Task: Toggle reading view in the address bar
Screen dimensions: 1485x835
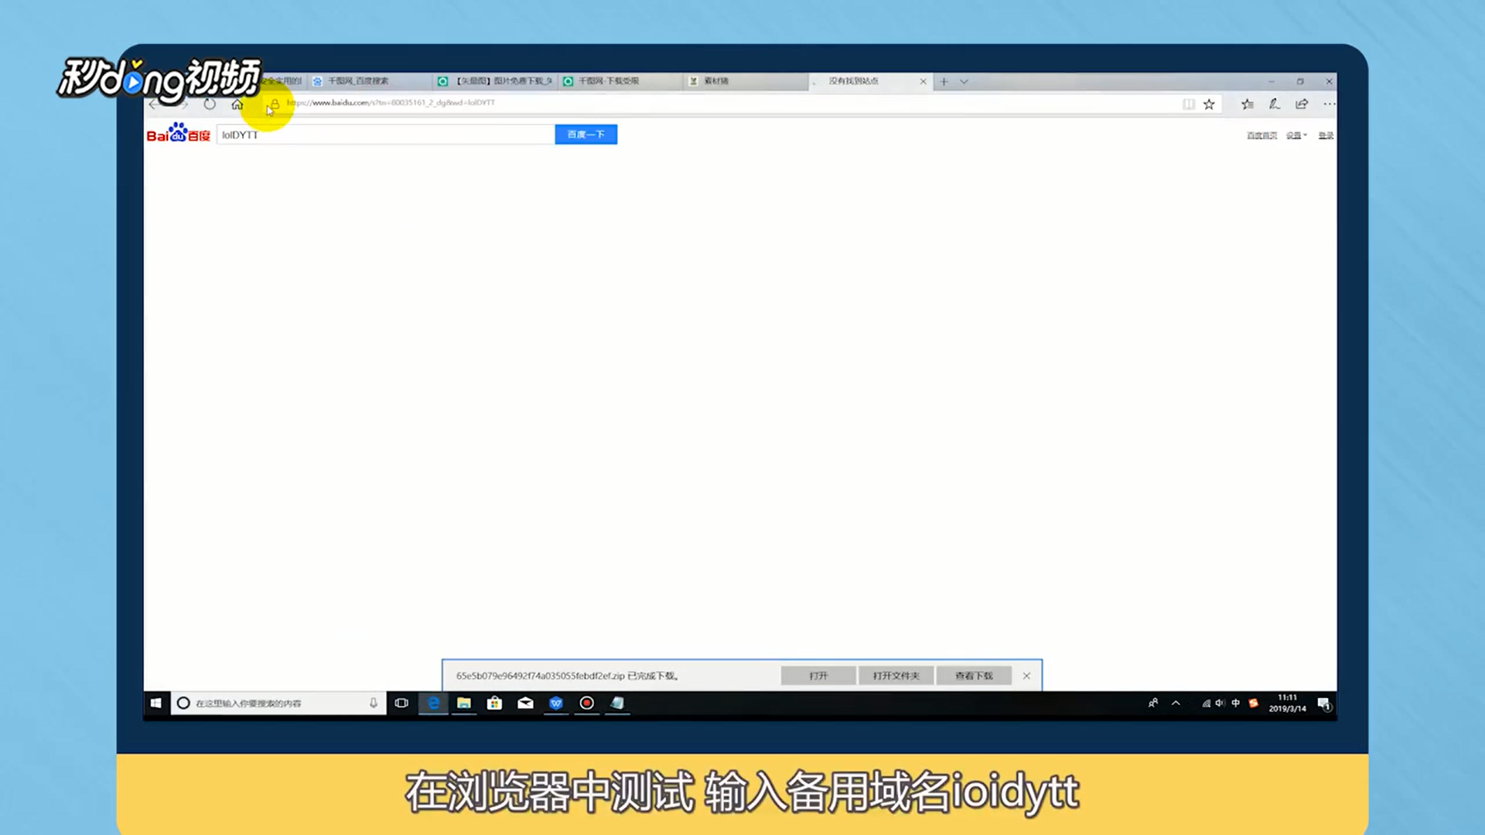Action: tap(1189, 104)
